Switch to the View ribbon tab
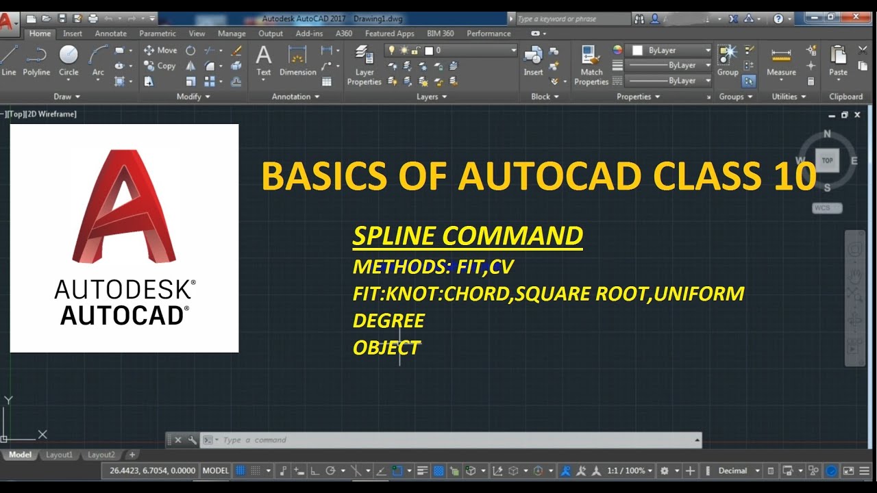Viewport: 877px width, 493px height. [197, 34]
